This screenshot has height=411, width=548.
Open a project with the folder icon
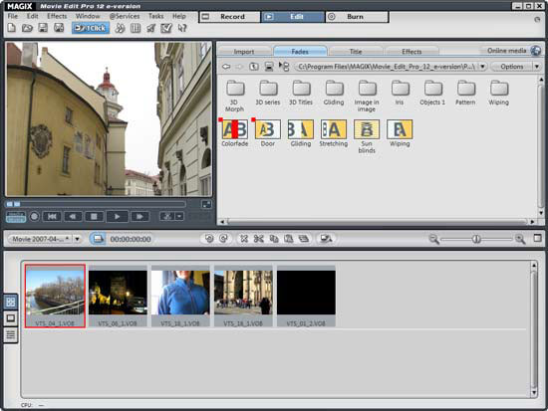click(27, 28)
